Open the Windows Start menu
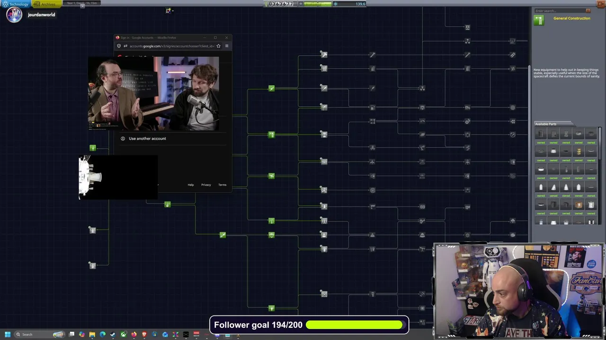The image size is (606, 340). (x=8, y=334)
